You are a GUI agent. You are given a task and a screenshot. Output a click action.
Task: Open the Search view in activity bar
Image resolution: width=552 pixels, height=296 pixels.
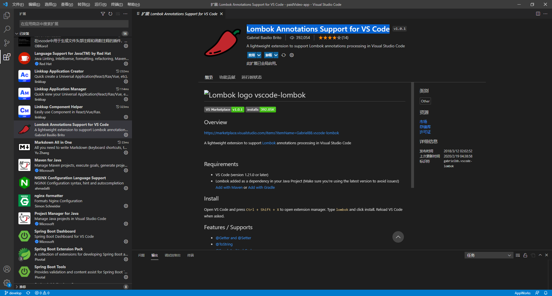point(7,29)
